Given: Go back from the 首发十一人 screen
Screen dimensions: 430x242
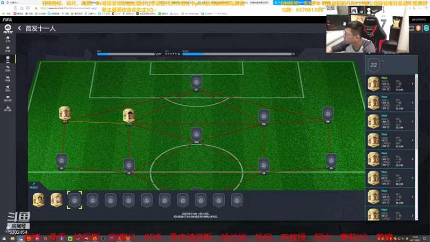Looking at the screenshot, I should [x=19, y=29].
